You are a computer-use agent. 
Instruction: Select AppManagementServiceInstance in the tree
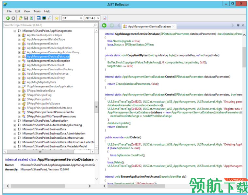pos(48,74)
